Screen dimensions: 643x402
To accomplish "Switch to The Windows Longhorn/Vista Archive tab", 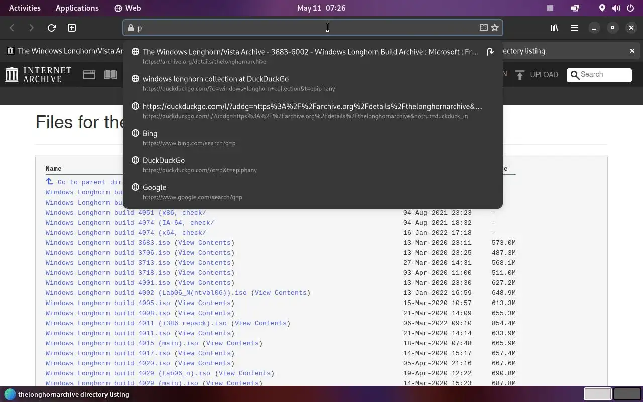I will coord(64,51).
